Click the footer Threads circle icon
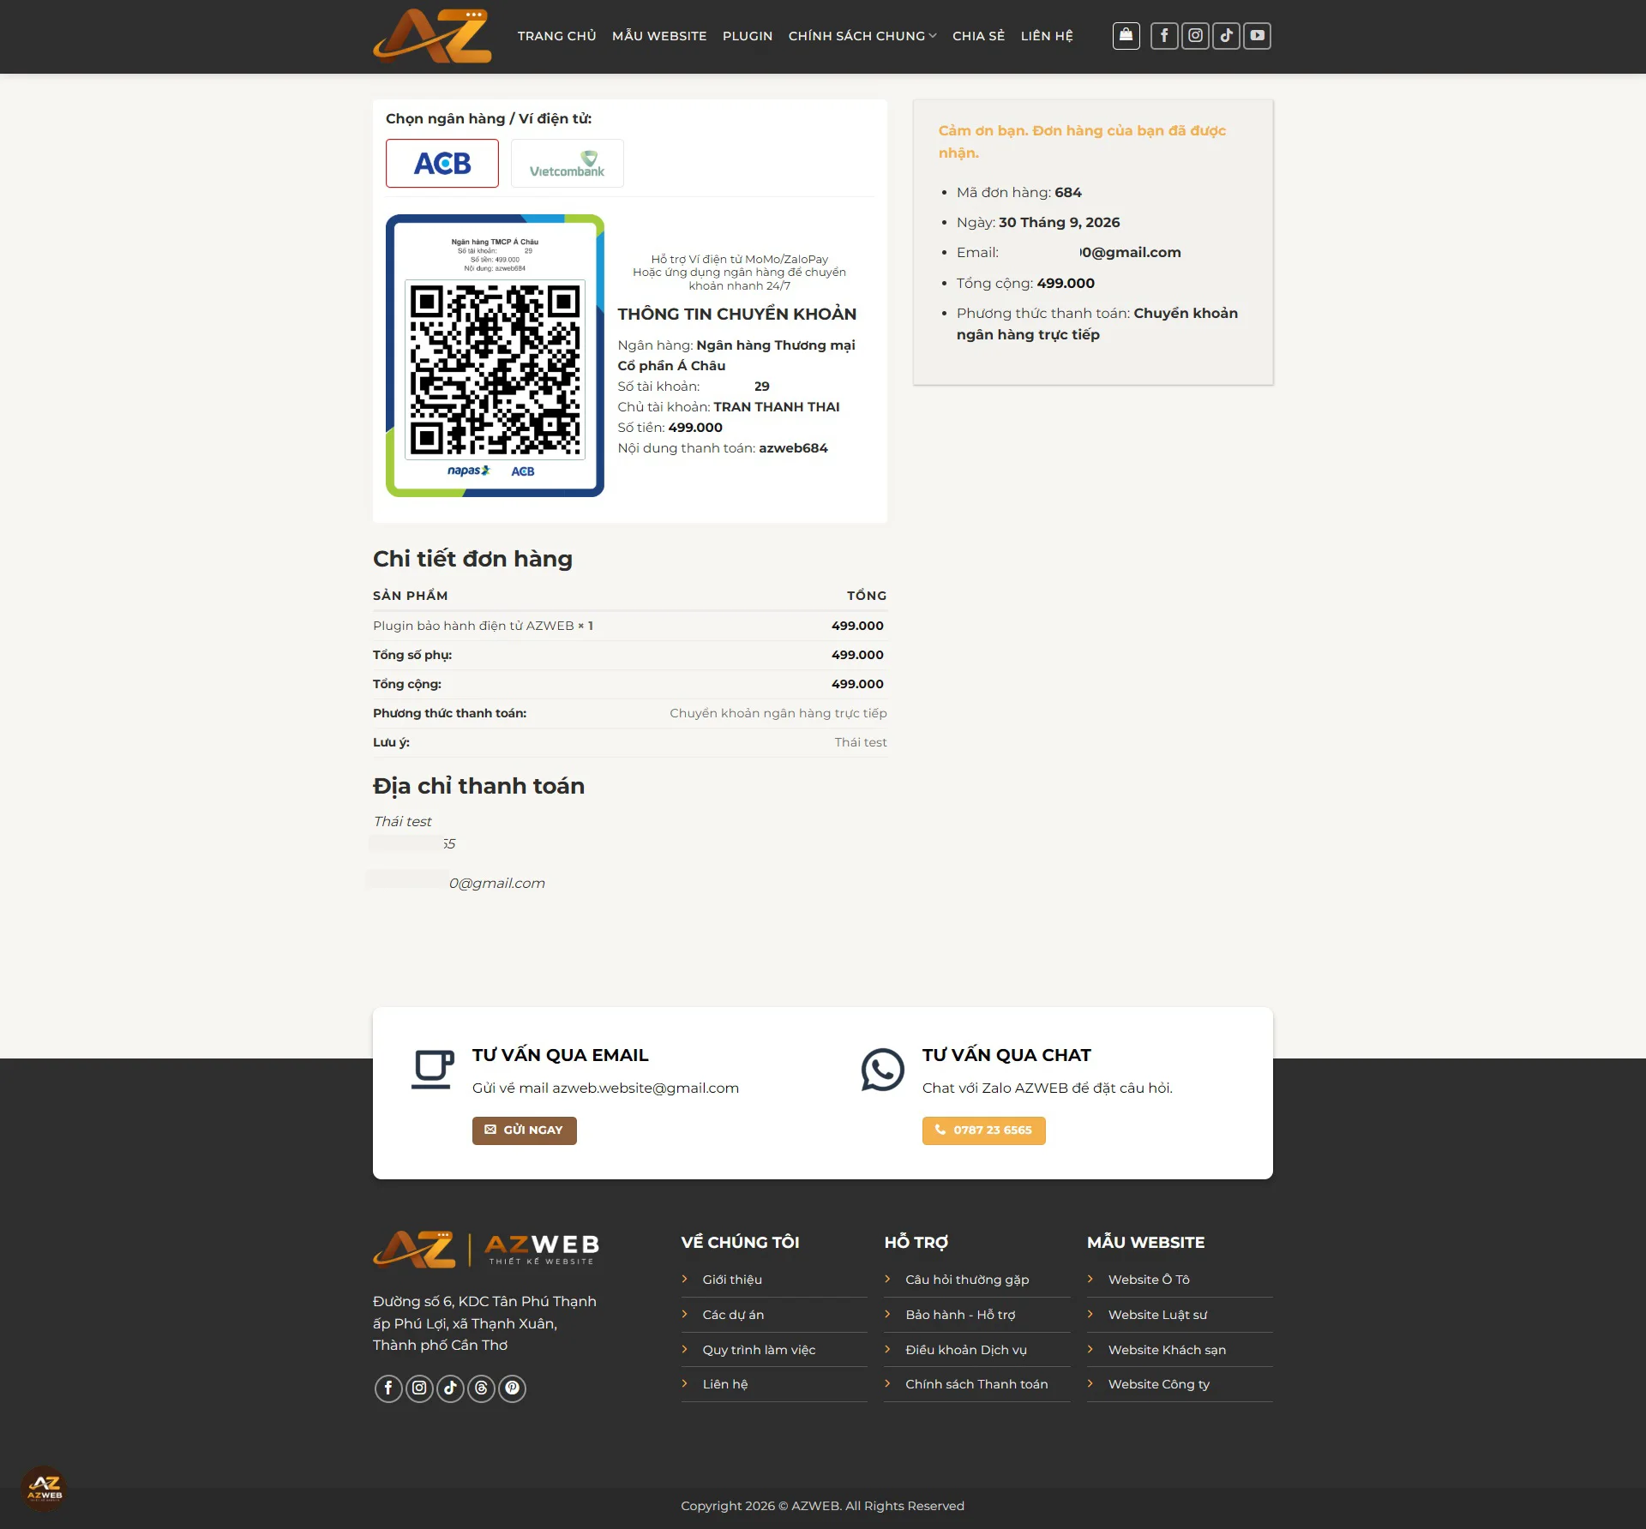This screenshot has width=1646, height=1529. pyautogui.click(x=481, y=1388)
